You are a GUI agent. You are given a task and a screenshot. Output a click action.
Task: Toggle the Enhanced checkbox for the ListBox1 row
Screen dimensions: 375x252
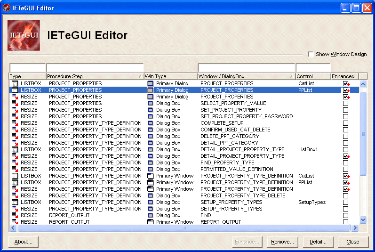pyautogui.click(x=346, y=149)
